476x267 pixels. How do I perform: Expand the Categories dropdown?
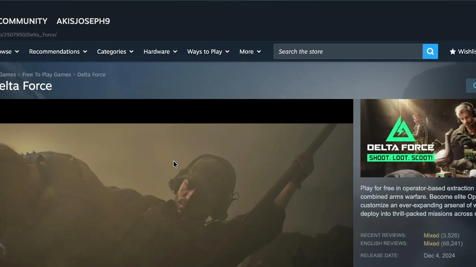coord(115,52)
